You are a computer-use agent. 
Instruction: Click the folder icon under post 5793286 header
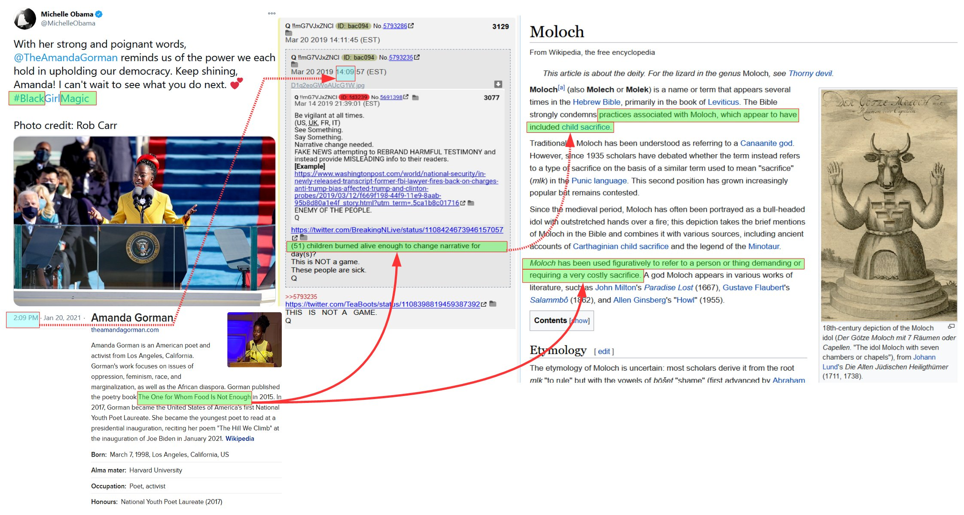(289, 33)
